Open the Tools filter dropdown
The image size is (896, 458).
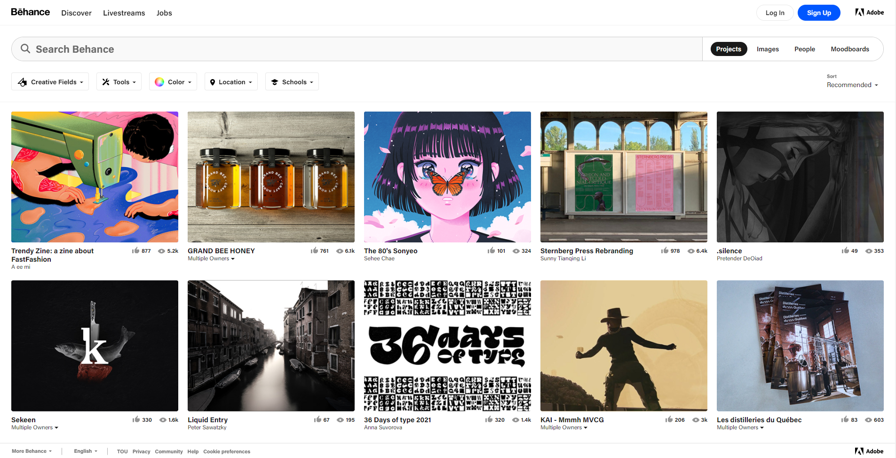click(x=119, y=82)
